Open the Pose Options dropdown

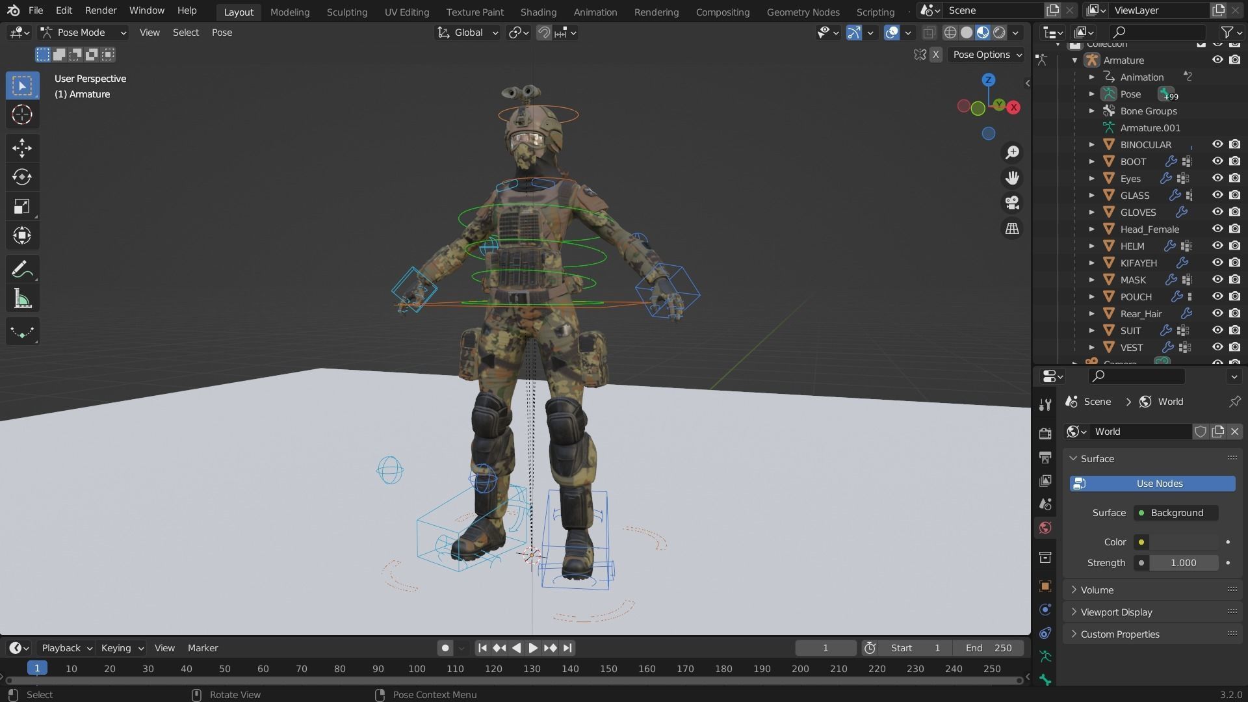tap(986, 55)
